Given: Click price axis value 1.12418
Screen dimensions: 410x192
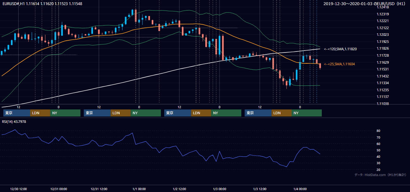Looking at the screenshot, I should (x=383, y=7).
